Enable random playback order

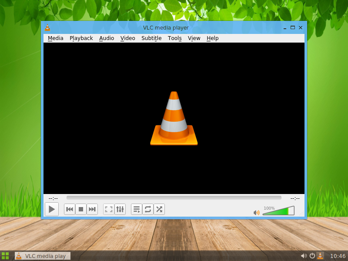point(159,209)
